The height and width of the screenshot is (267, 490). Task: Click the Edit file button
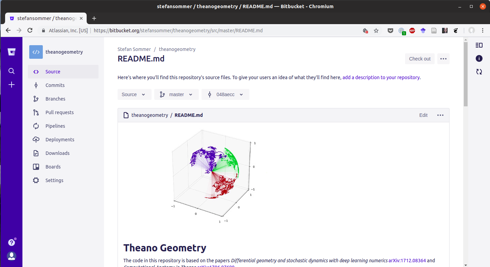[x=423, y=115]
